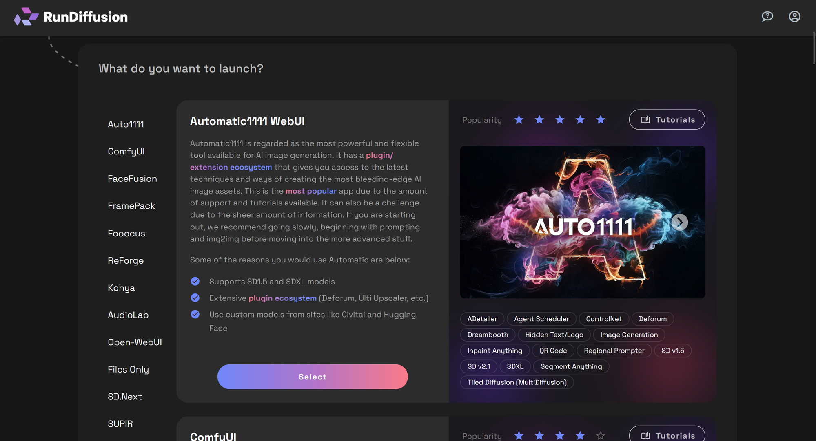816x441 pixels.
Task: Click the first Automatic1111 popularity star
Action: [519, 119]
